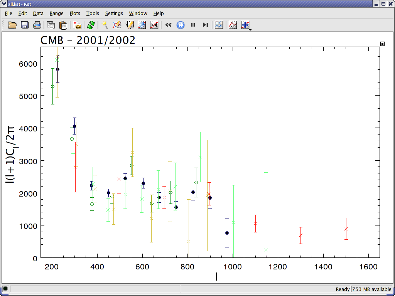Image resolution: width=395 pixels, height=296 pixels.
Task: Click the x-axis tick label 1600
Action: (x=368, y=267)
